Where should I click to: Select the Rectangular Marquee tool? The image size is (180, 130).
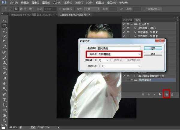[x=4, y=26]
